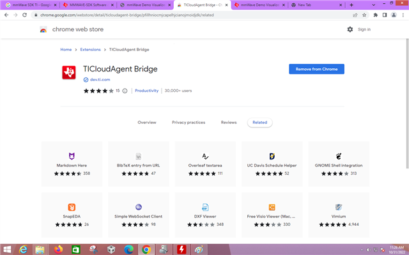409x255 pixels.
Task: Go to the Home breadcrumb link
Action: click(x=66, y=50)
